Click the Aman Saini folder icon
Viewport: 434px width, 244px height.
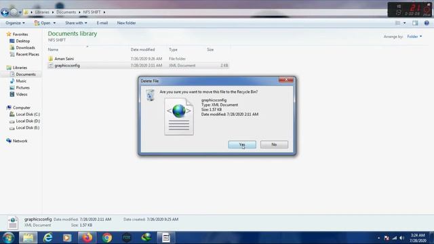(x=50, y=59)
